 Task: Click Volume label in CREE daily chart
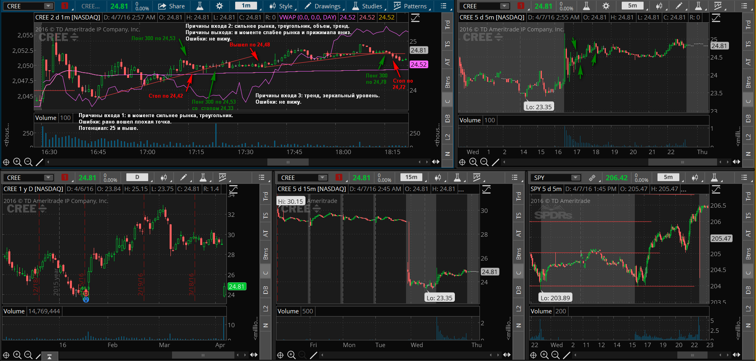(14, 311)
